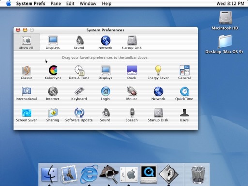Open the Apple menu
Screen dimensions: 248x186
click(x=9, y=3)
